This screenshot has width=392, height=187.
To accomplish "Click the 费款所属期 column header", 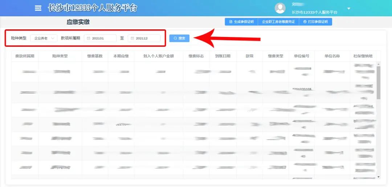I will click(x=25, y=56).
